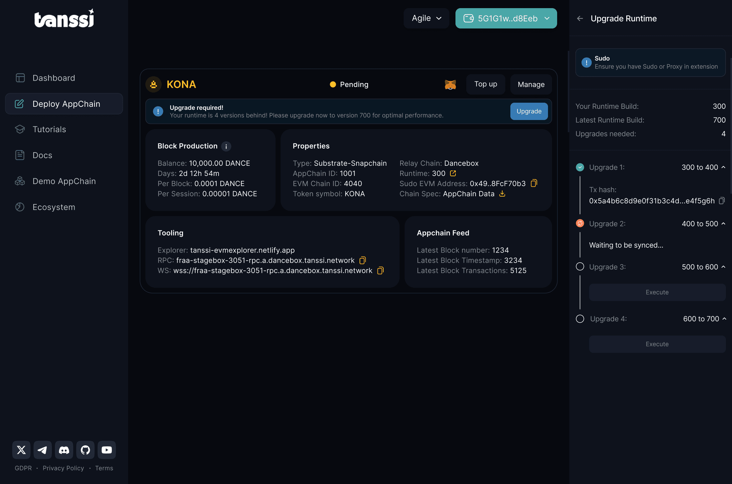The image size is (732, 484).
Task: Open the YouTube social link
Action: [107, 450]
